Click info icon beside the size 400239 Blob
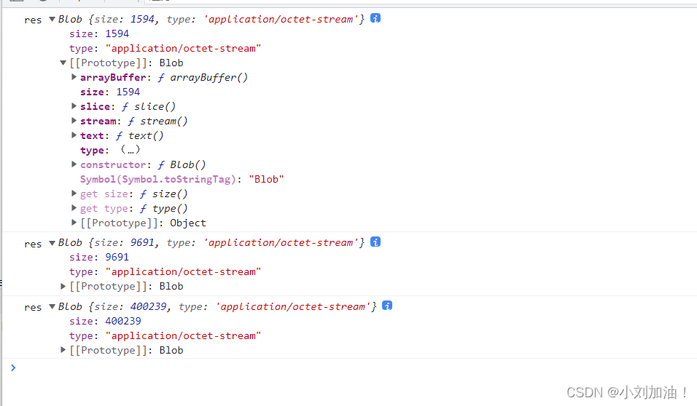This screenshot has height=406, width=697. tap(387, 306)
